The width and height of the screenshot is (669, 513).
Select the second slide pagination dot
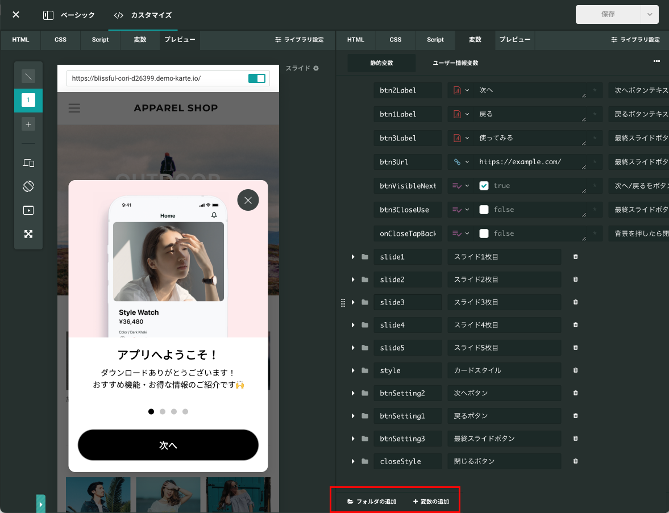tap(163, 411)
